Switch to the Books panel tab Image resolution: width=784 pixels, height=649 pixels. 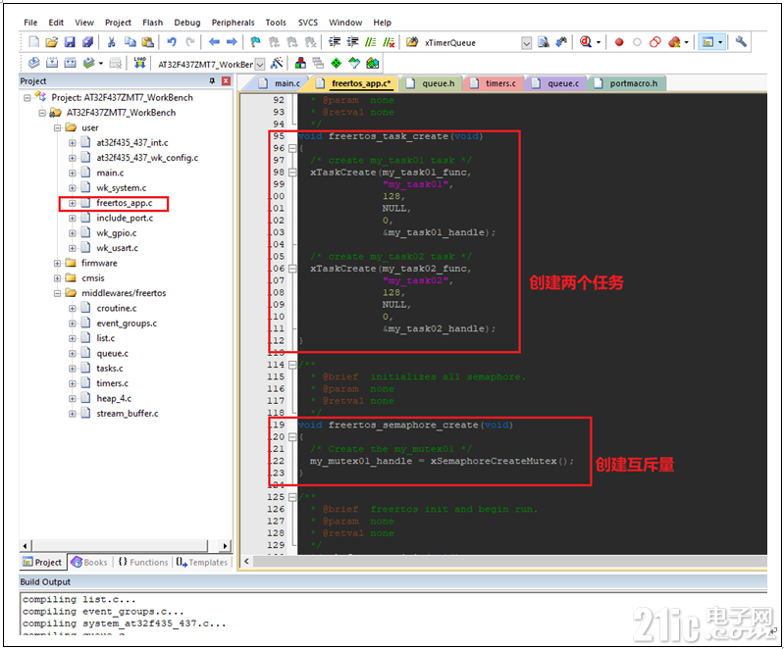coord(89,562)
